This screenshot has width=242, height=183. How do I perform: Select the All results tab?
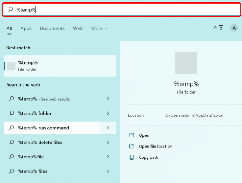point(9,28)
